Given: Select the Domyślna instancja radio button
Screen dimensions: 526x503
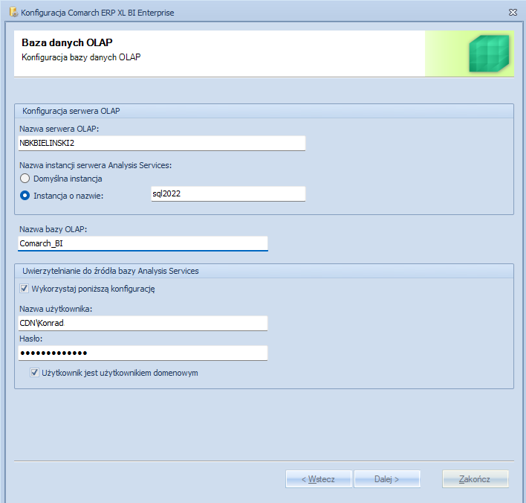Looking at the screenshot, I should point(25,179).
